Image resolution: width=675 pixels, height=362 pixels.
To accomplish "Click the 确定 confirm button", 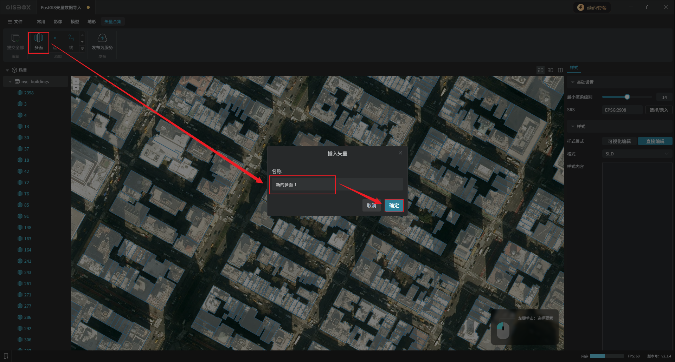I will [x=394, y=206].
